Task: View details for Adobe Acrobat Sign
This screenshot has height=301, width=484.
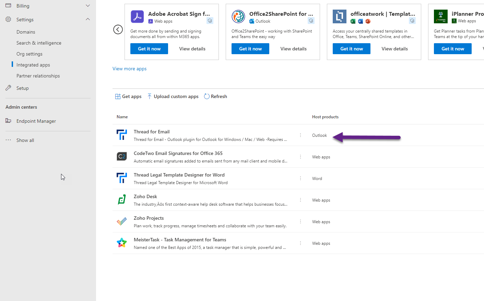Action: [x=192, y=49]
